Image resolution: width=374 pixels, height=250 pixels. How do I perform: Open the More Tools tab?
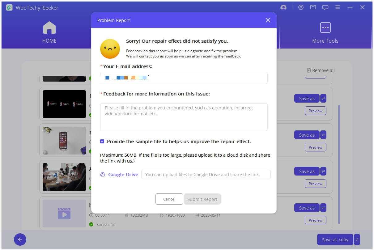pos(325,32)
